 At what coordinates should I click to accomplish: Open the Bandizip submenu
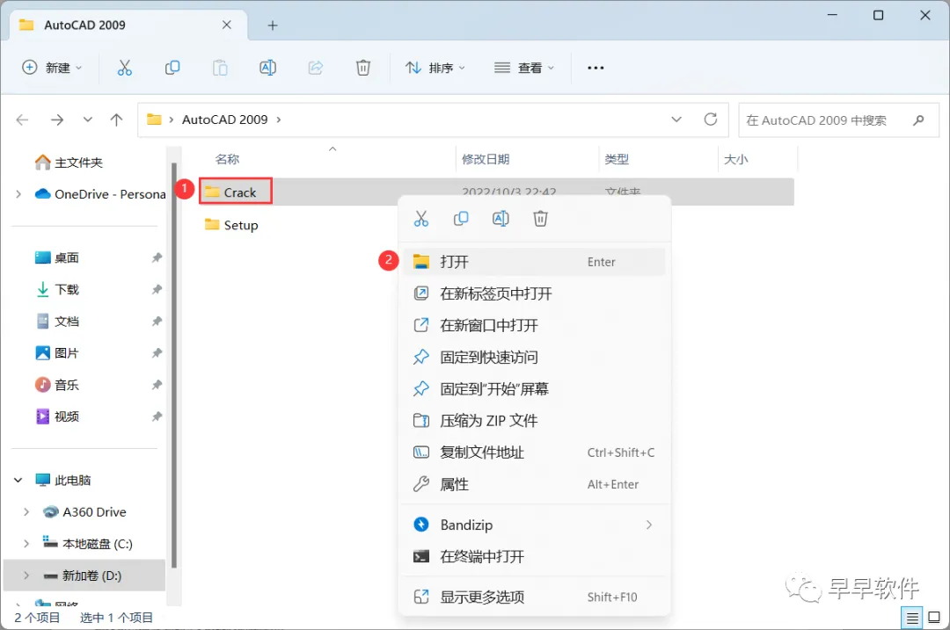tap(535, 525)
